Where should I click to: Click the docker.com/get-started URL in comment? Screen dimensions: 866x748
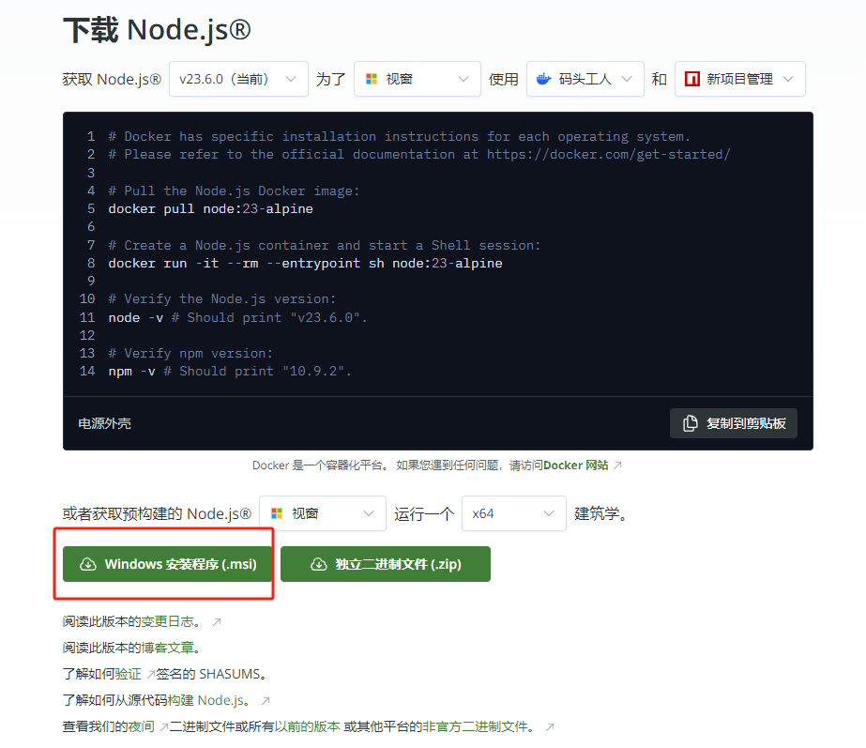tap(609, 154)
